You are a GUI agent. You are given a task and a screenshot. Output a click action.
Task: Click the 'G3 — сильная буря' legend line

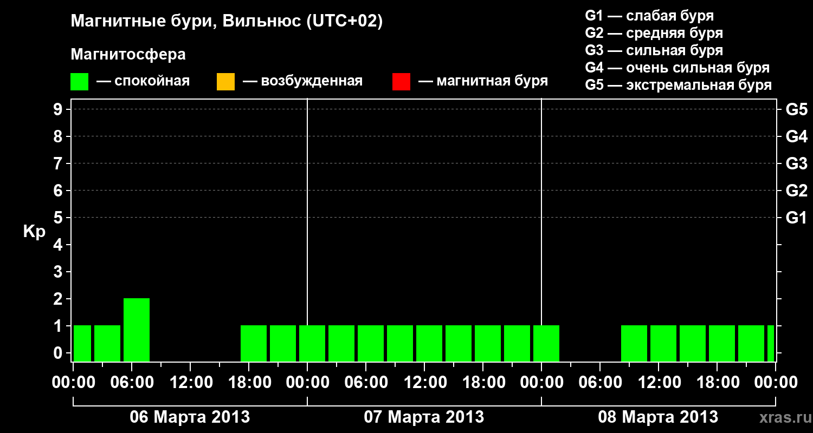point(654,50)
